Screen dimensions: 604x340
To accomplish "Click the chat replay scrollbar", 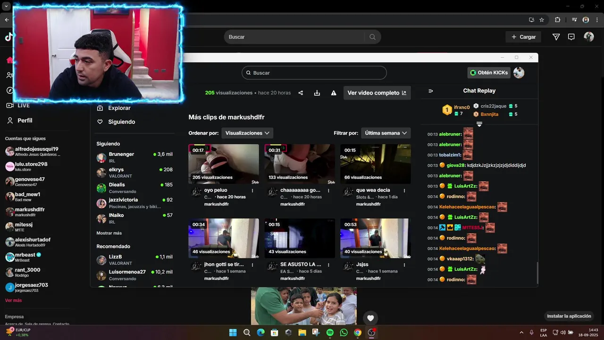I will [537, 273].
